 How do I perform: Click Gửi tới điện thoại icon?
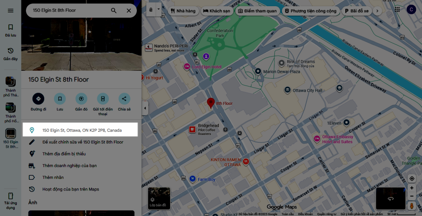[103, 99]
